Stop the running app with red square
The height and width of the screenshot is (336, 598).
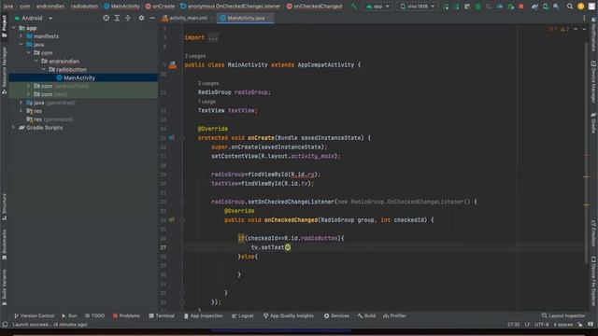[x=521, y=7]
